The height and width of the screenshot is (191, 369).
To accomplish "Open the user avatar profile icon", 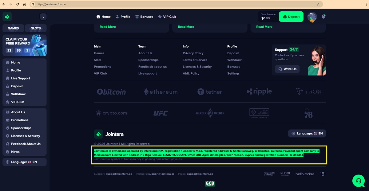I will coord(312,17).
